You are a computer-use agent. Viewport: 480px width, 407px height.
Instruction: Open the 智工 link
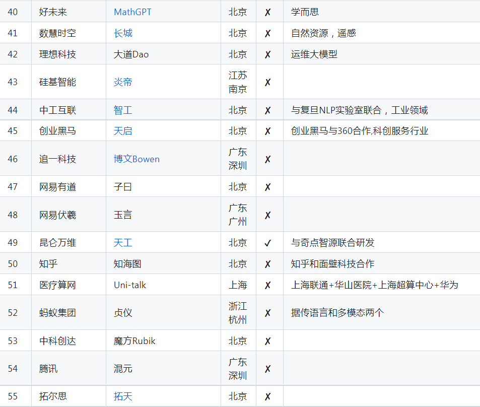click(123, 110)
